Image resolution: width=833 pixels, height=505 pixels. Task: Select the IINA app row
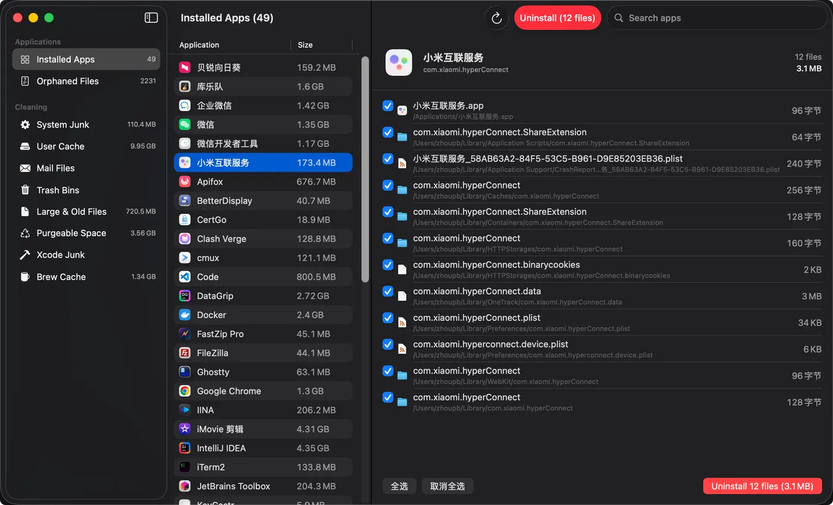coord(263,411)
